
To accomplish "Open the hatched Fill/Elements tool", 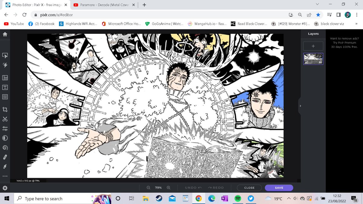I will 5,97.
